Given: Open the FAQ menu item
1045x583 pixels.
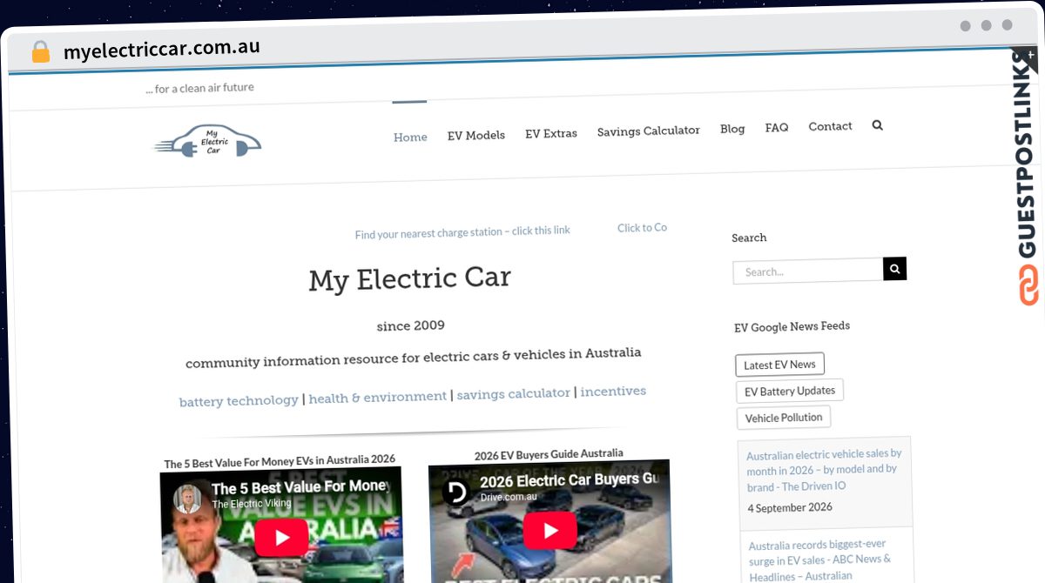Looking at the screenshot, I should [x=777, y=128].
